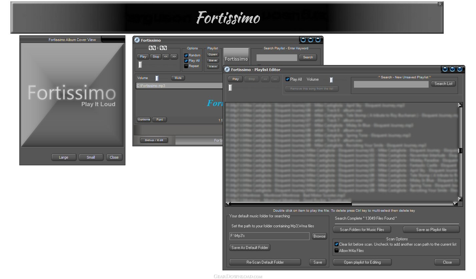Uncheck Clear list before scan option
The width and height of the screenshot is (476, 279).
tap(337, 244)
